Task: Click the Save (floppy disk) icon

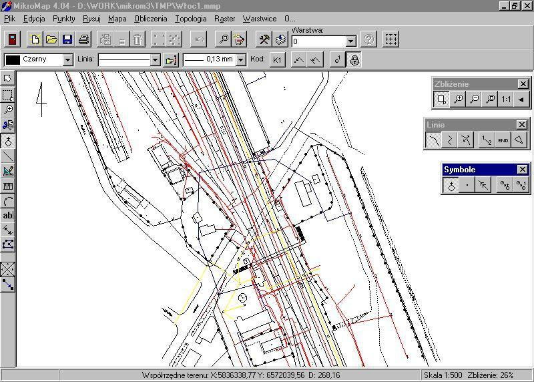Action: pyautogui.click(x=67, y=40)
